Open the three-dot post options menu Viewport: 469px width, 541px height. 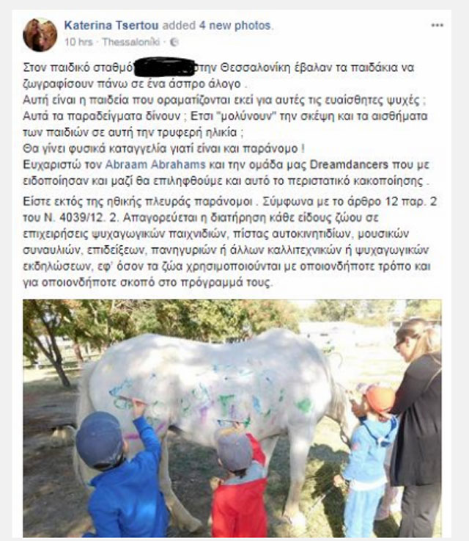(437, 25)
